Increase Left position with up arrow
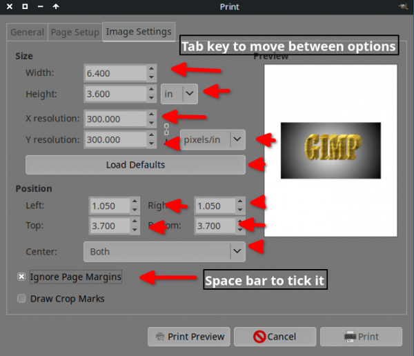Viewport: 414px width, 356px height. [x=135, y=201]
